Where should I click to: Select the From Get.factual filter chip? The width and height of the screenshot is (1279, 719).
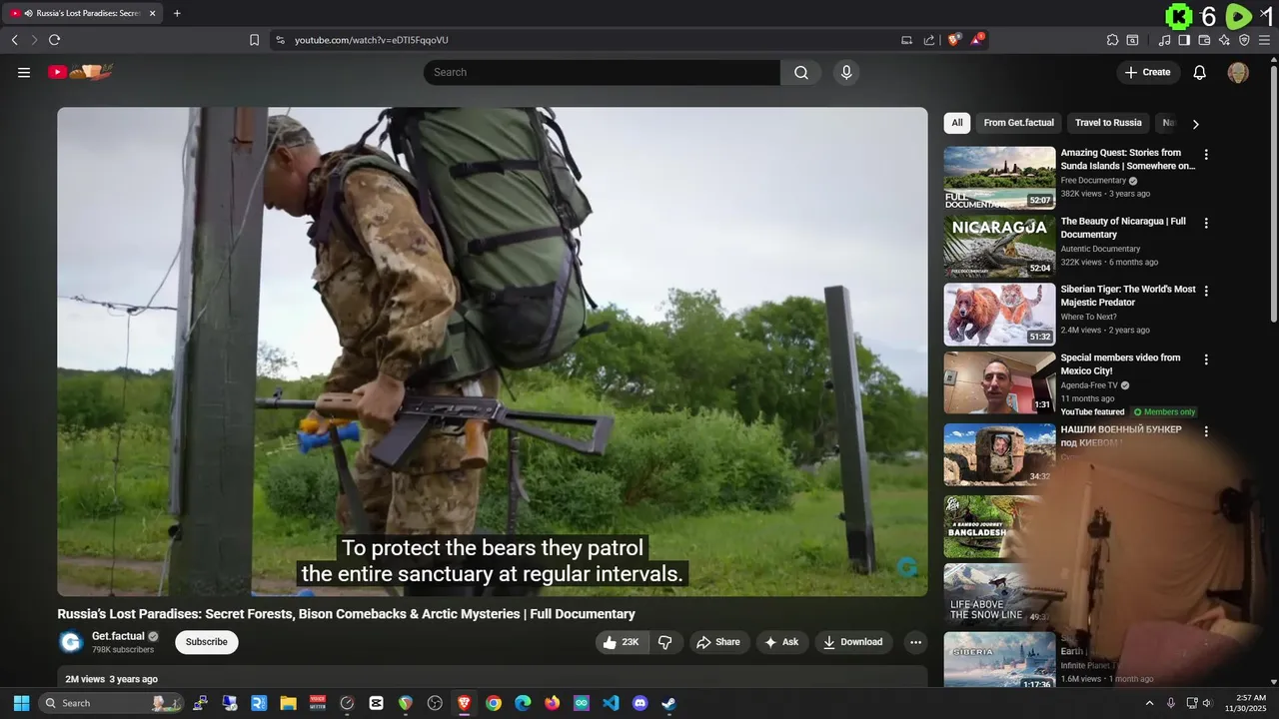[1018, 123]
